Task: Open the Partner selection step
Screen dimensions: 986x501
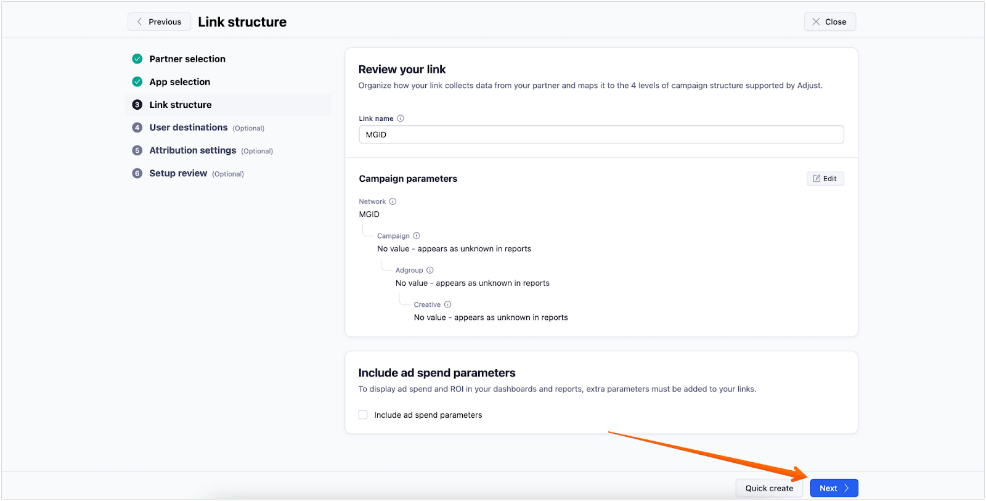Action: tap(187, 59)
